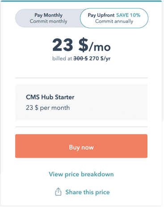Click the crossed-out 300 $ price
Viewport: 164px width, 207px height.
click(80, 58)
